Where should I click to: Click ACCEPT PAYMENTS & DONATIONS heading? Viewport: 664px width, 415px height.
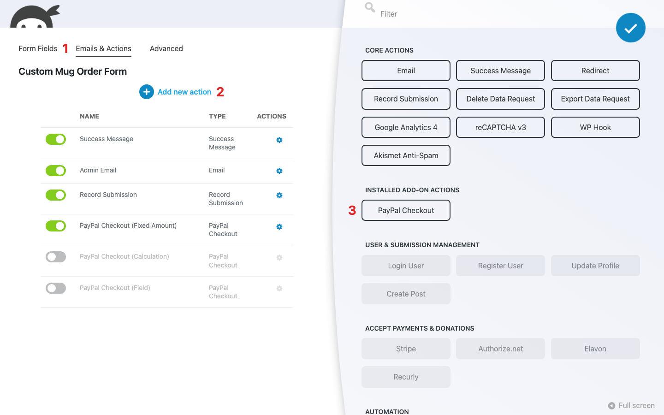pyautogui.click(x=420, y=328)
